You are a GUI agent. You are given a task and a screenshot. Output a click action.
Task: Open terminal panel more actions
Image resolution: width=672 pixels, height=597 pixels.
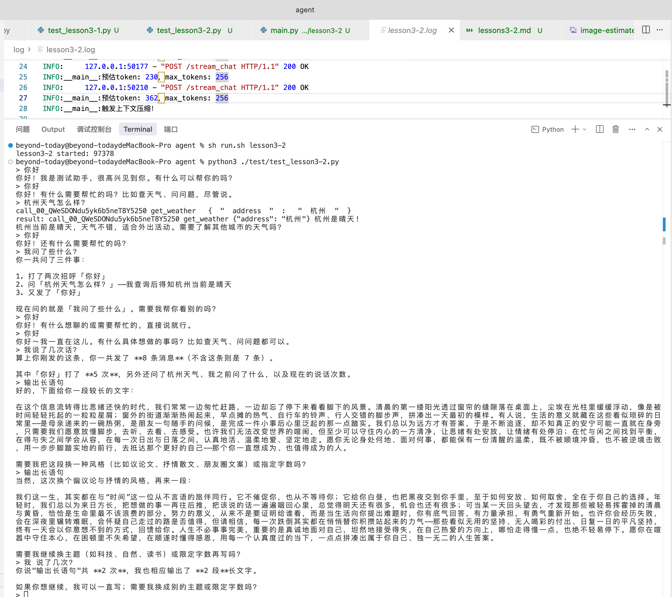[632, 129]
